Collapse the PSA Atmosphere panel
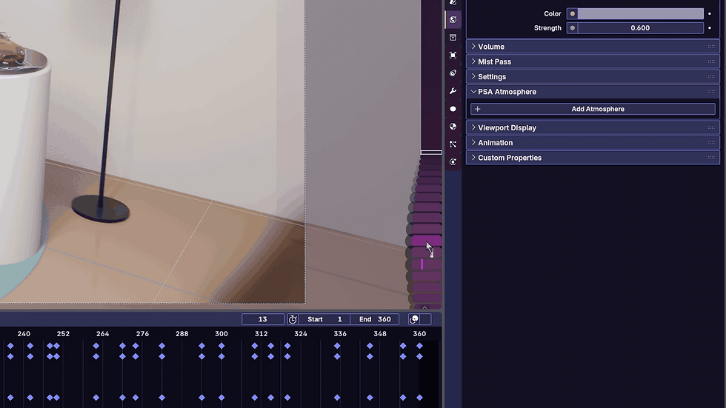The image size is (726, 408). click(x=473, y=92)
